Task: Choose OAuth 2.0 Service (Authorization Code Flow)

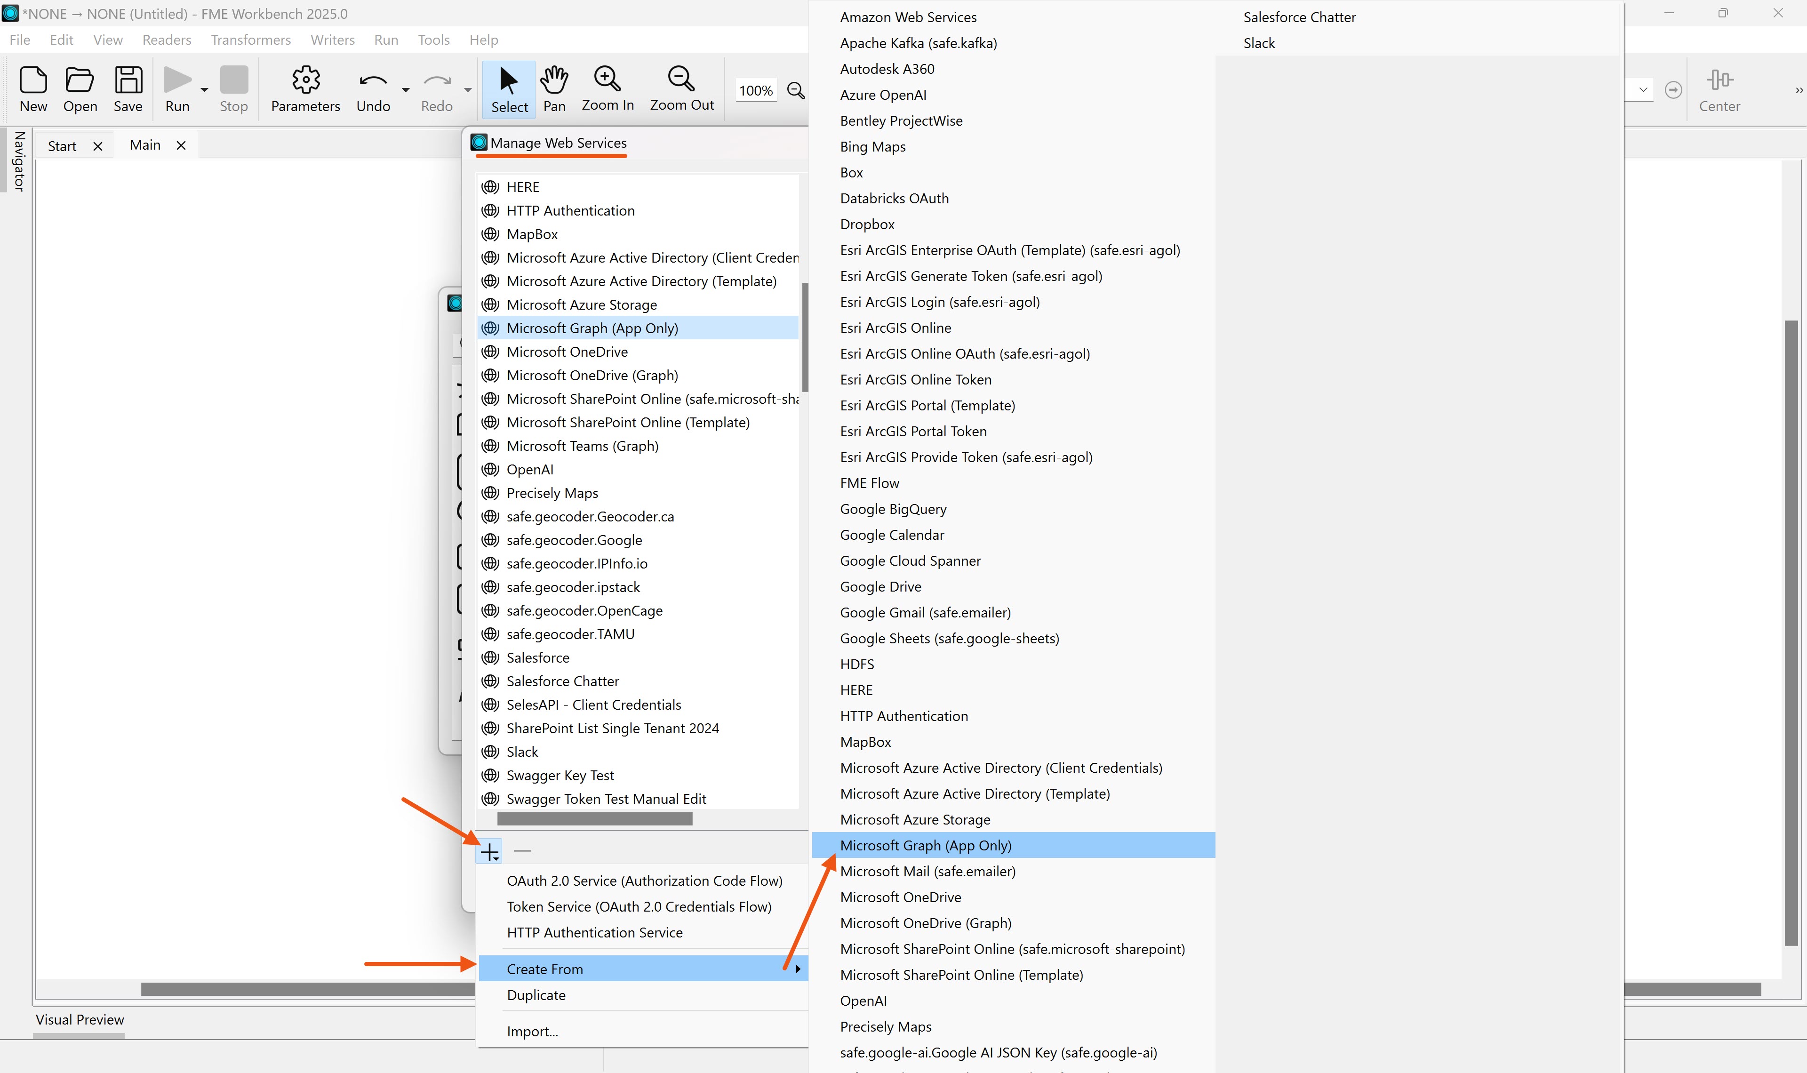Action: pyautogui.click(x=644, y=881)
